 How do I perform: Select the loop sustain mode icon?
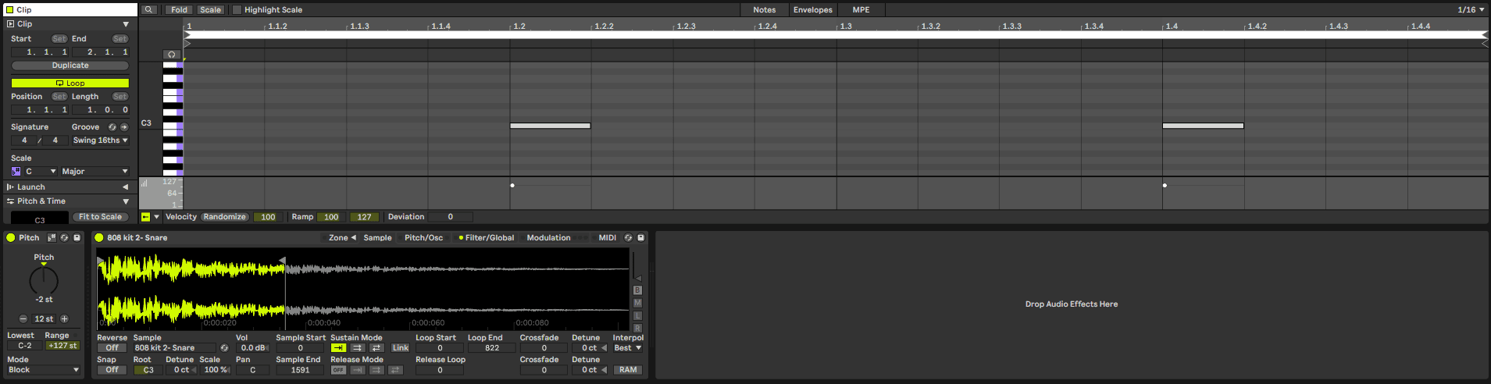pos(357,348)
